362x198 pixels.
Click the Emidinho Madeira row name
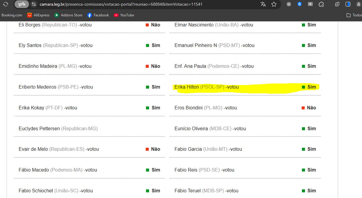pos(38,66)
